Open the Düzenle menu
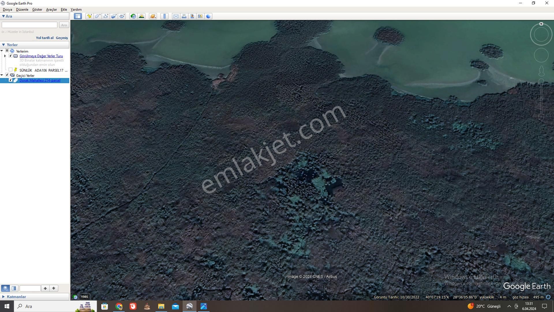 pyautogui.click(x=22, y=10)
